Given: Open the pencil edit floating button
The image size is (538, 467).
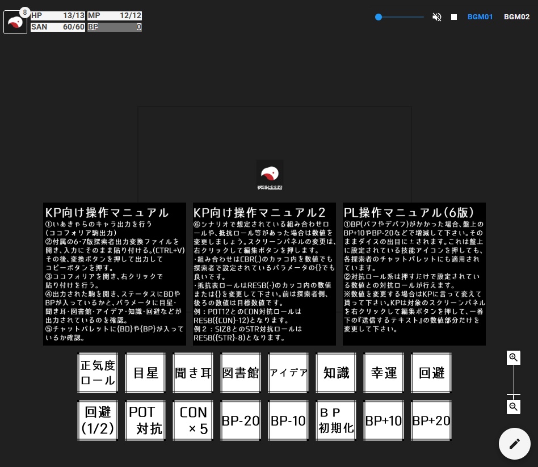Looking at the screenshot, I should [514, 443].
